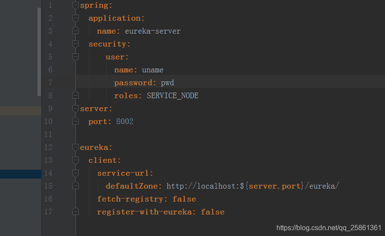
Task: Click the ${server.port} placeholder
Action: [272, 186]
